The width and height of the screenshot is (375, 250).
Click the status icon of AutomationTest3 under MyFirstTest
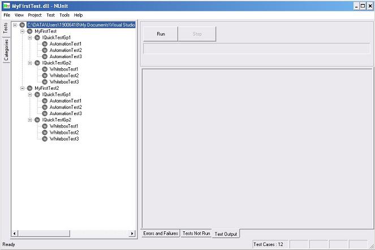click(x=45, y=56)
